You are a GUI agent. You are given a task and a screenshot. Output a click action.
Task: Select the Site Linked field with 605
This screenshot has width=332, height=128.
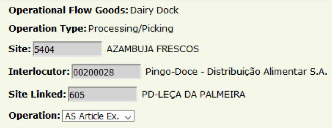pyautogui.click(x=102, y=94)
